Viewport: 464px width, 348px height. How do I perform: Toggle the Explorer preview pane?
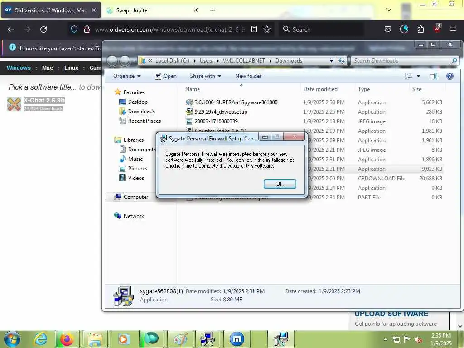[x=433, y=76]
